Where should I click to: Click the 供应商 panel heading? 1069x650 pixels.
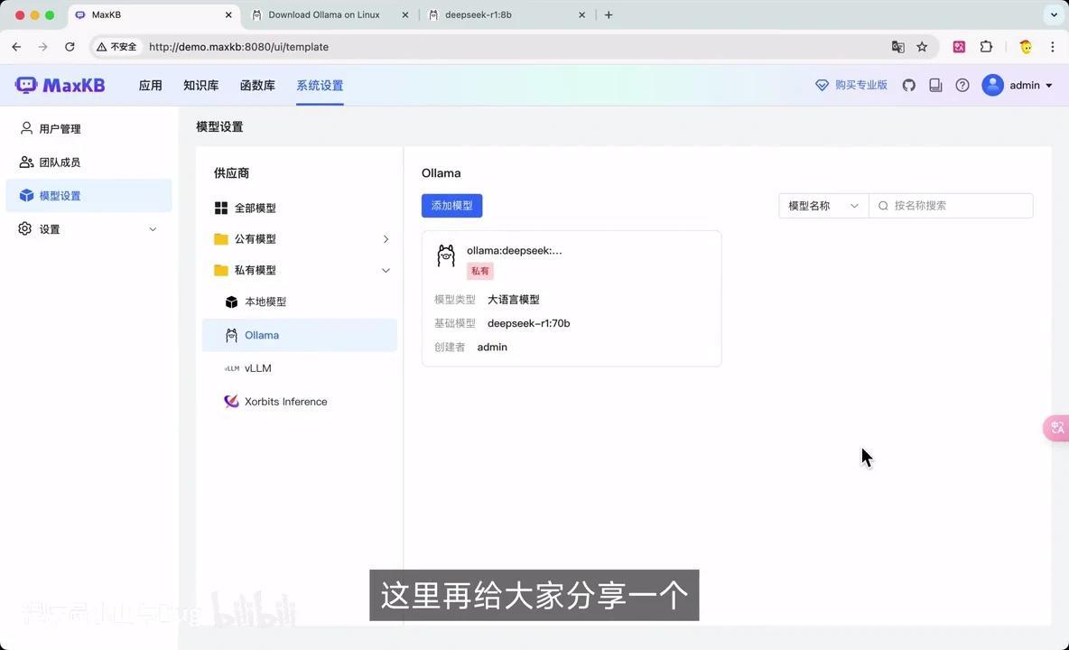[231, 173]
